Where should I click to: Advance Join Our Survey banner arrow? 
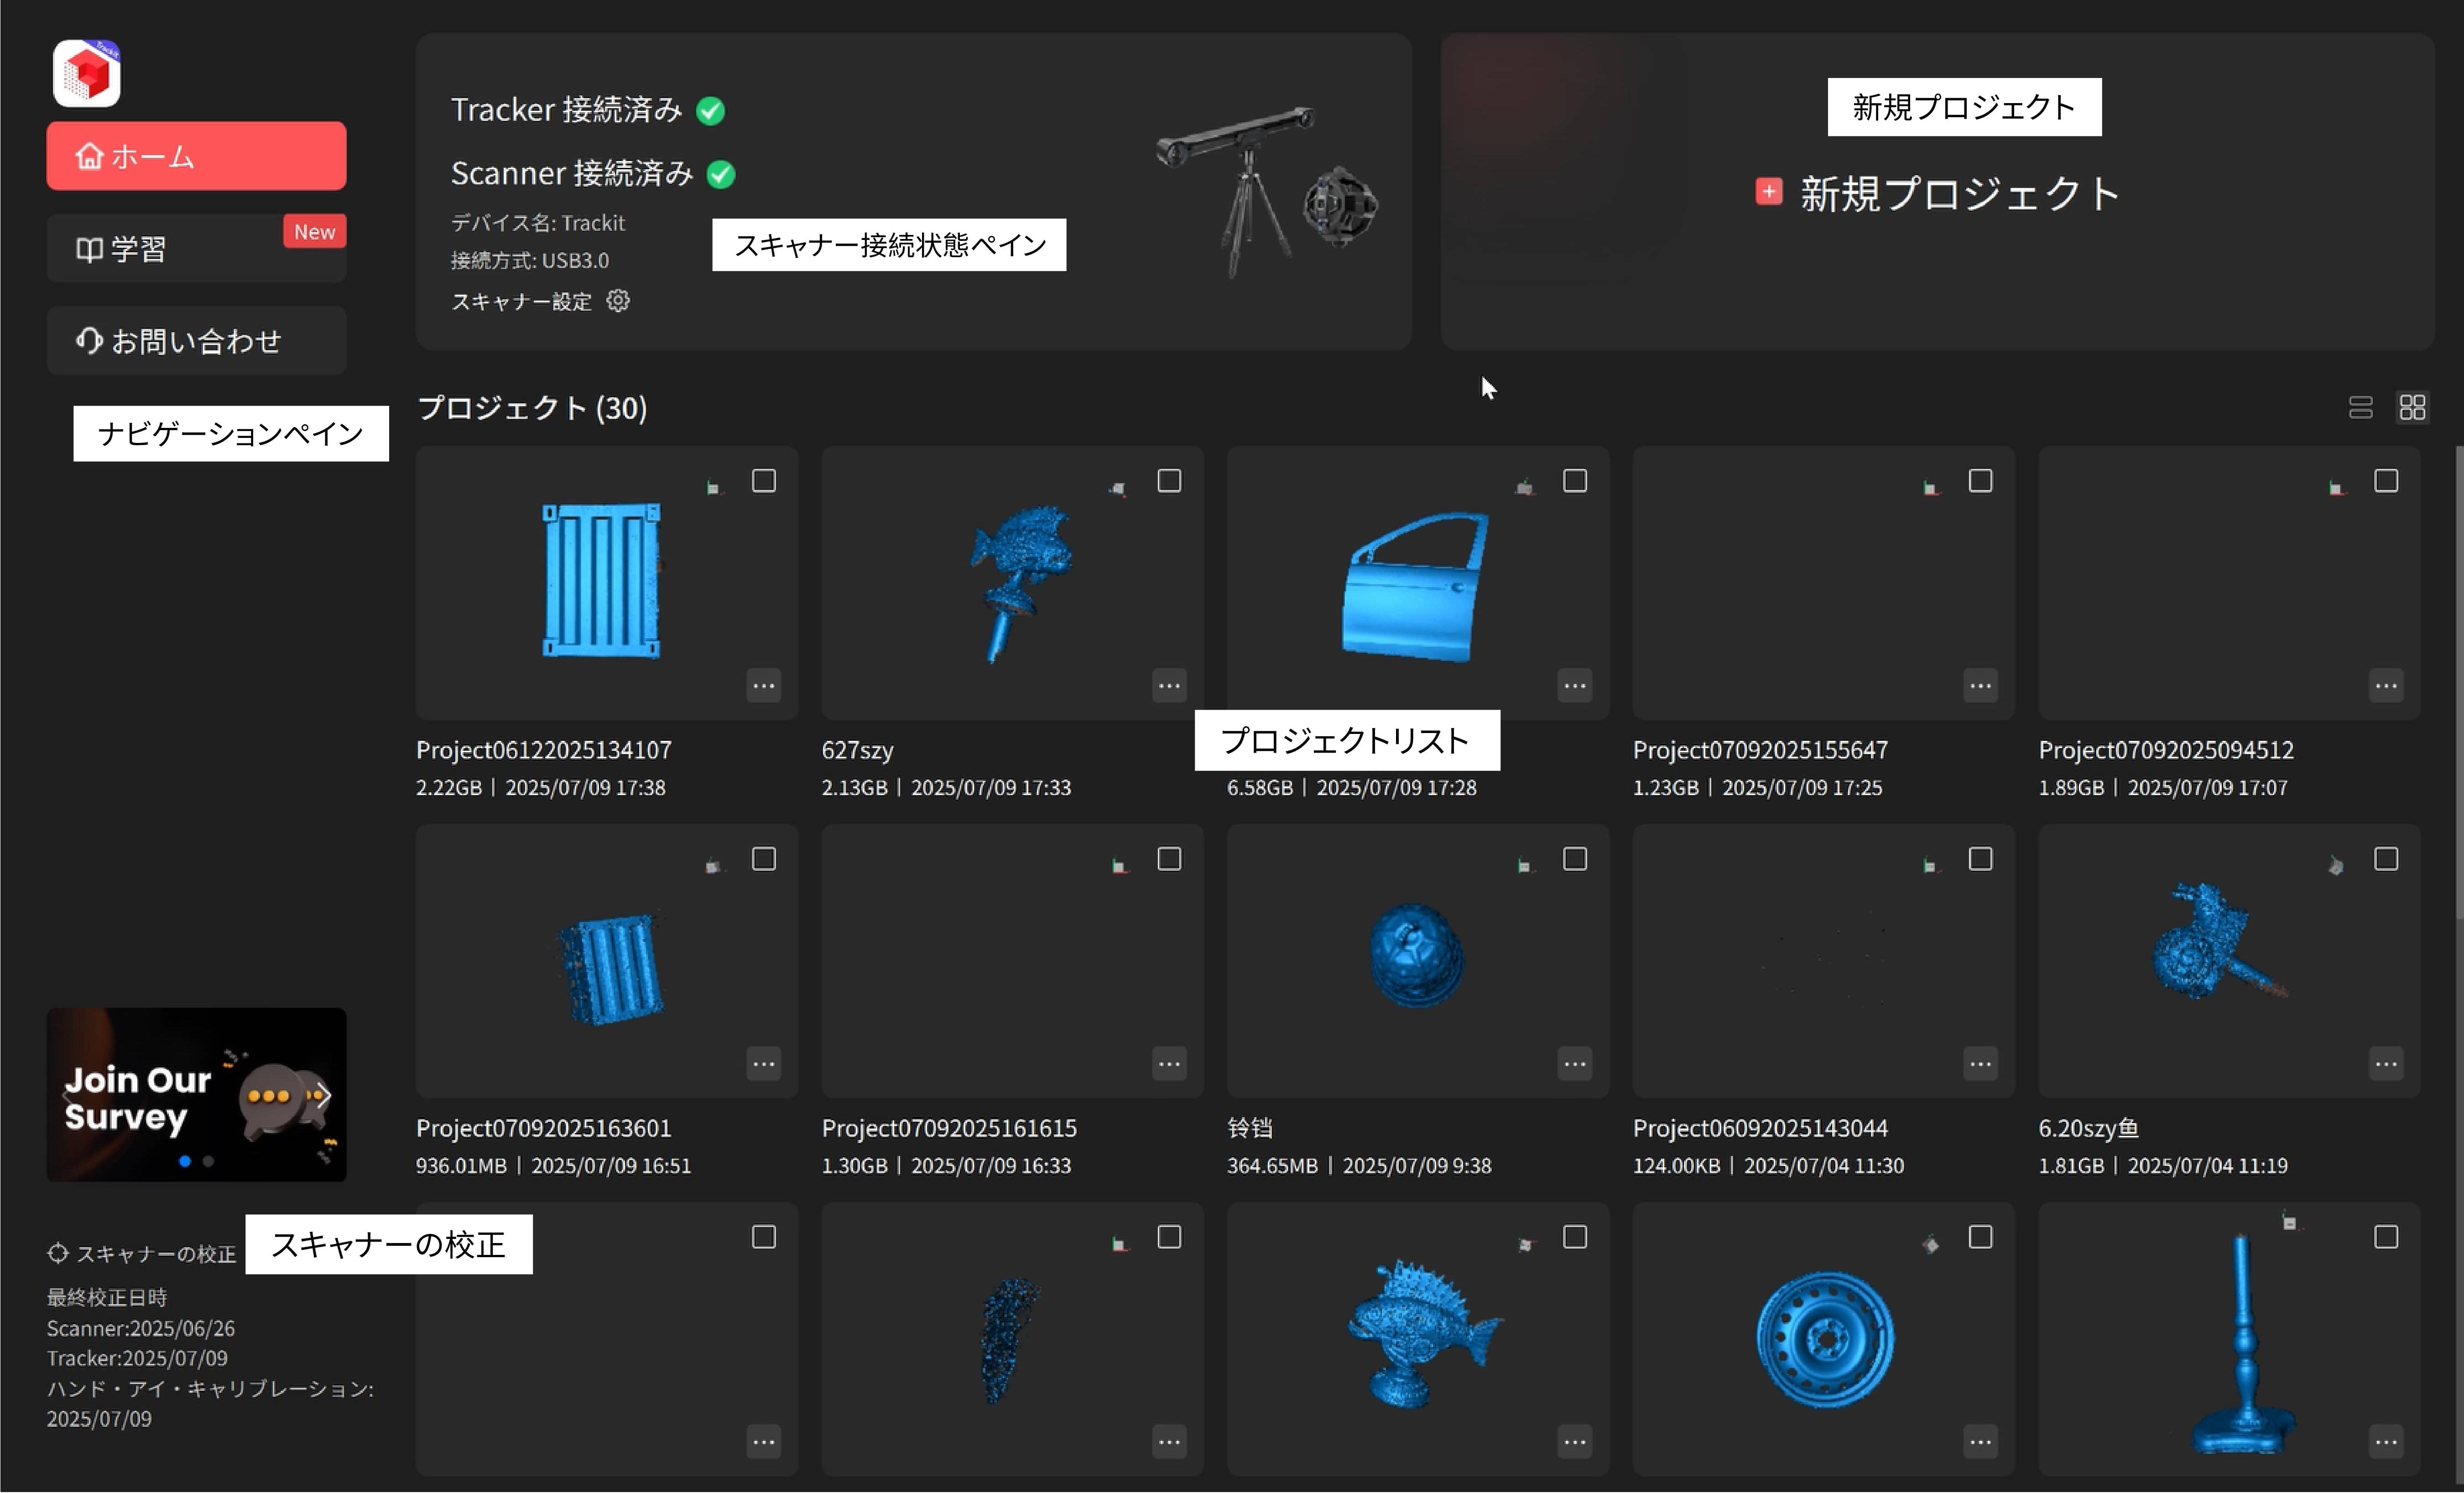324,1095
